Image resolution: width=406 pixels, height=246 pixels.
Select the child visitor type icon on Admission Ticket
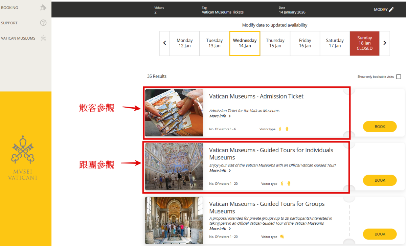tap(287, 129)
